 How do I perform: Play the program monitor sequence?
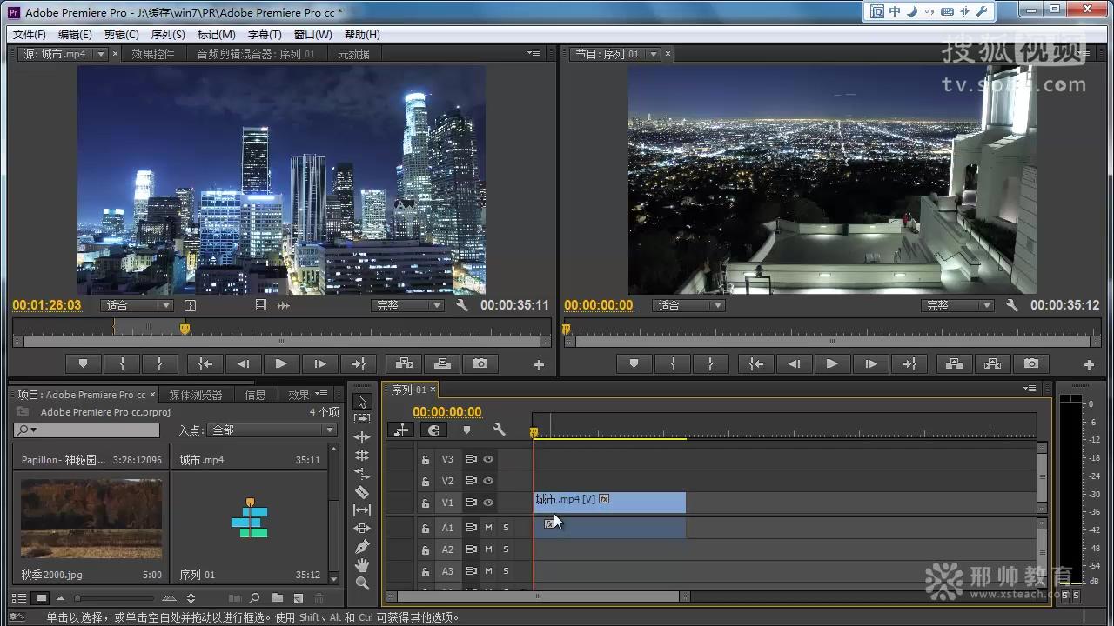pos(832,364)
